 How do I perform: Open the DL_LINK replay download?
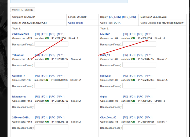pyautogui.click(x=115, y=17)
